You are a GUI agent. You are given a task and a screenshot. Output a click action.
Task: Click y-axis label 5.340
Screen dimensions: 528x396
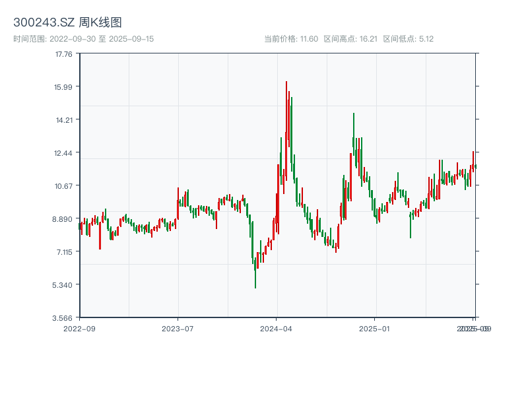62,285
